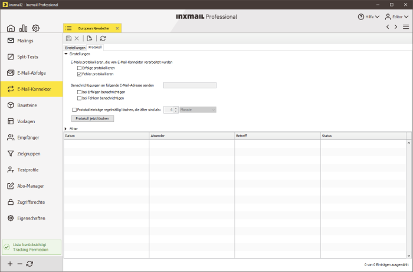Click the Zielgruppen funnel icon
413x272 pixels.
pos(11,154)
